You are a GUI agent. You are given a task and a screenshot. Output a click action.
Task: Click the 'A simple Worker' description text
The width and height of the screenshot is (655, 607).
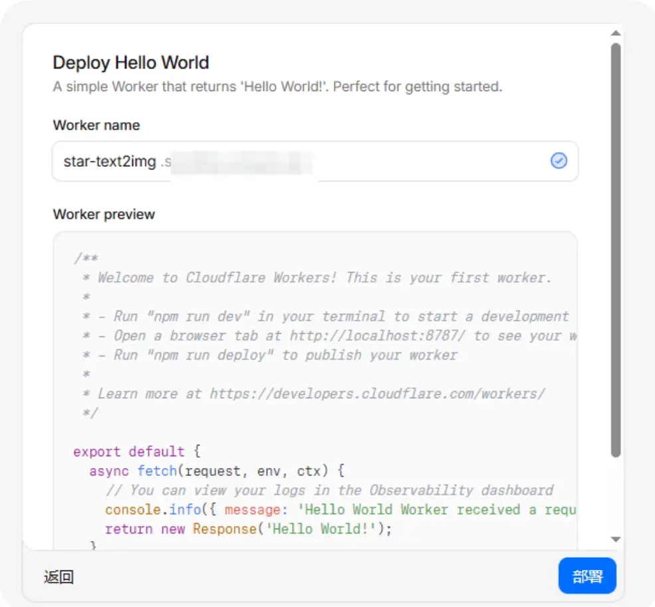[277, 86]
